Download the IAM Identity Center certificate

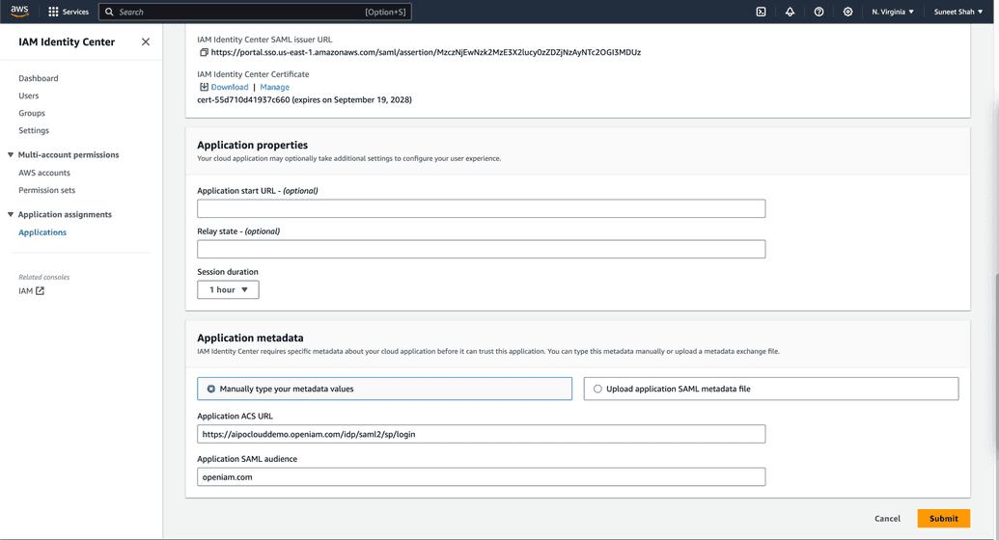pos(229,87)
